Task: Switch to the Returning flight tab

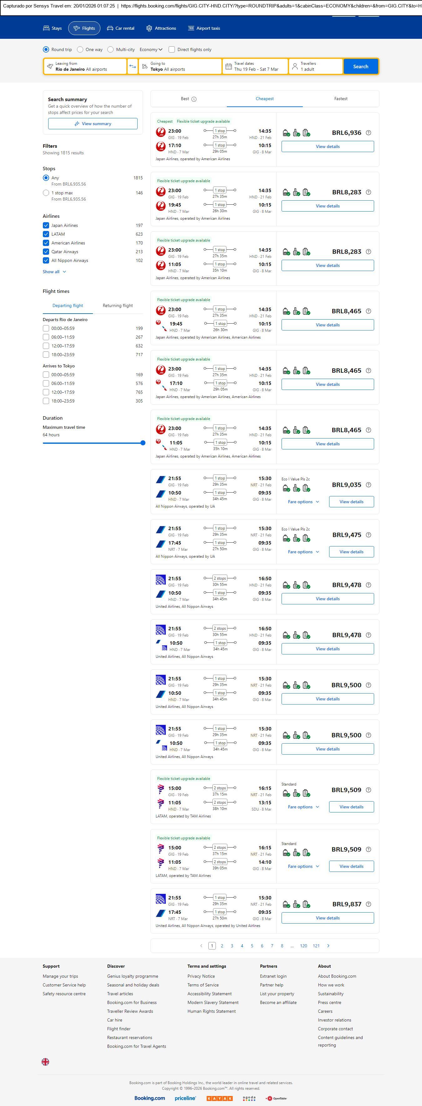Action: pos(118,306)
